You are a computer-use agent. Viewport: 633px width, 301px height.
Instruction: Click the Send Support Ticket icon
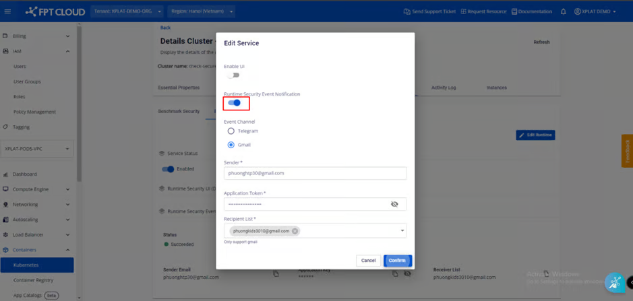point(406,11)
